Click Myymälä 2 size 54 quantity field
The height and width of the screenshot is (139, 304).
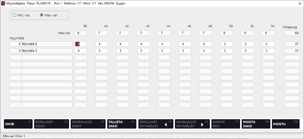268,44
